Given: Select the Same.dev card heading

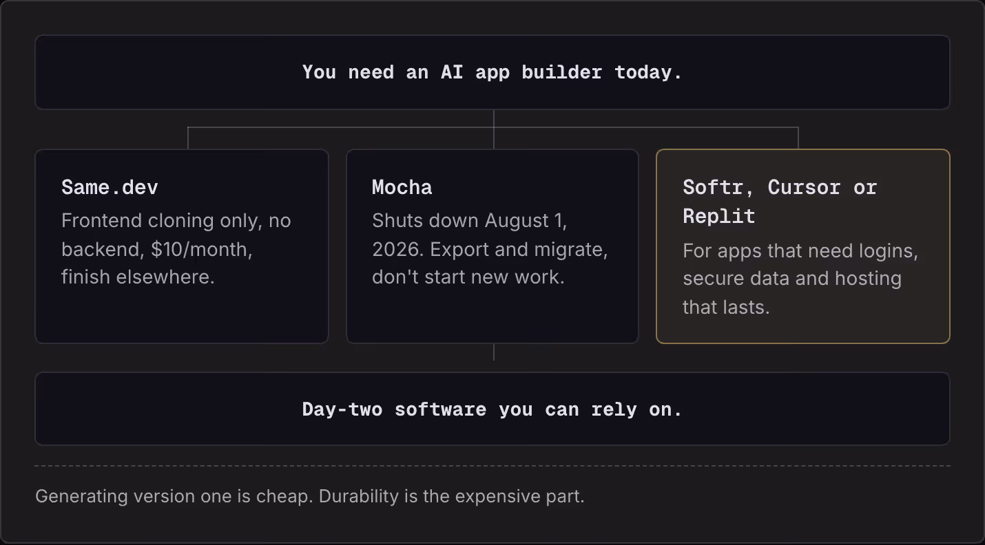Looking at the screenshot, I should 110,187.
